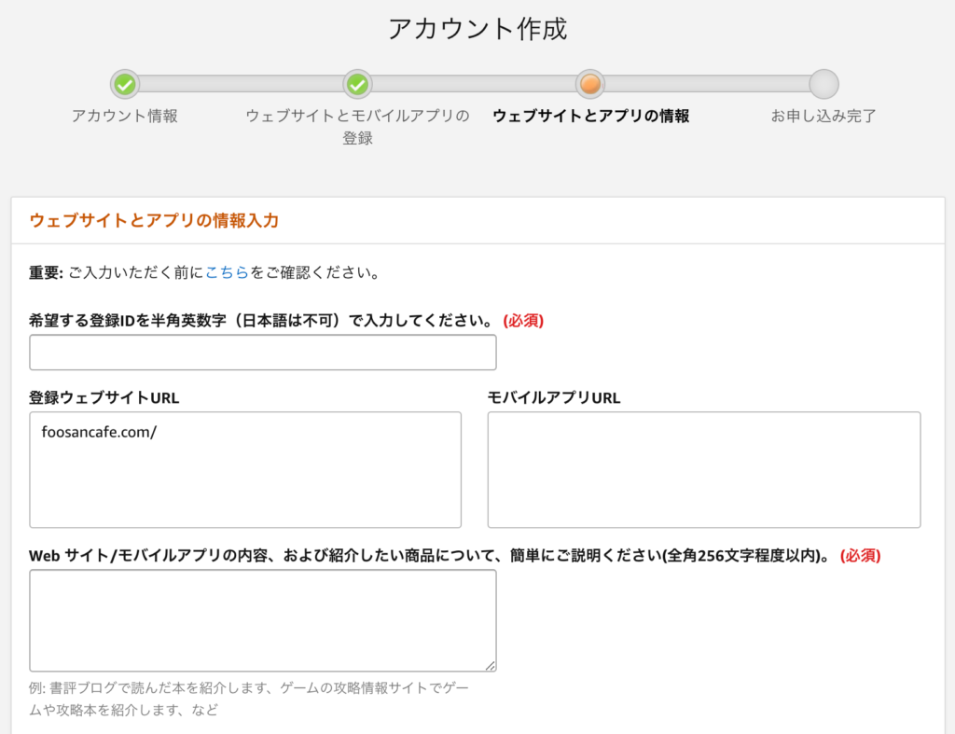Viewport: 955px width, 734px height.
Task: Click the gray example hint text starting 例:
Action: tap(249, 699)
